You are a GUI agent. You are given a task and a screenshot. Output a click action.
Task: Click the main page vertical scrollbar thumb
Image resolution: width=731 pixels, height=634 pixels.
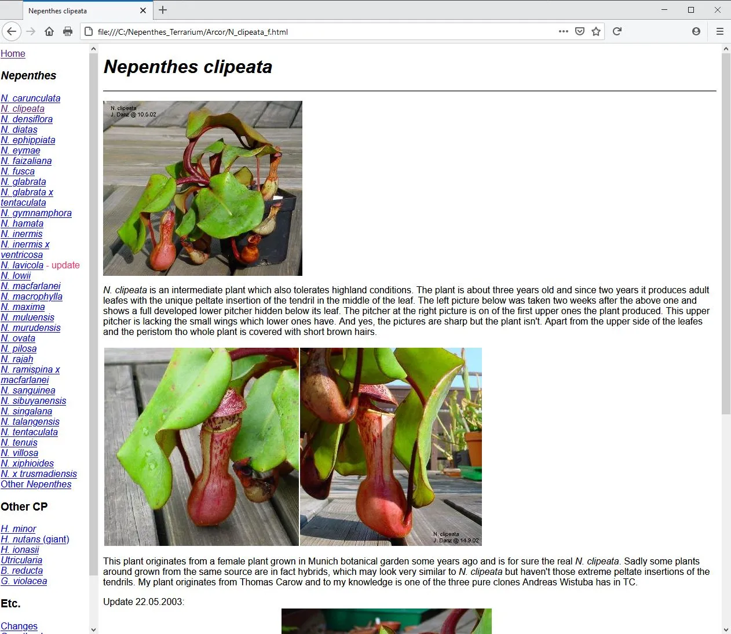coord(726,232)
